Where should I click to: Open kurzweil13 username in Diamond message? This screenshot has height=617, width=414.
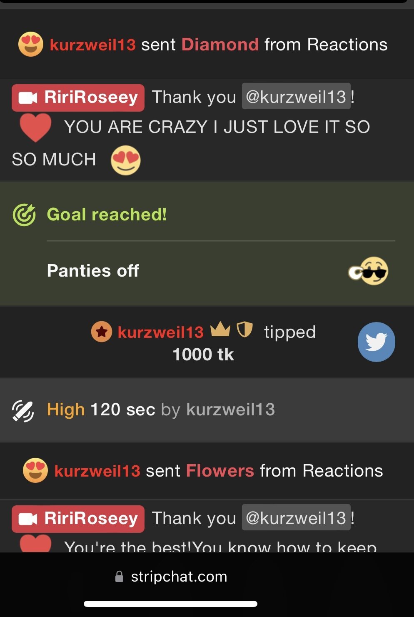point(93,45)
